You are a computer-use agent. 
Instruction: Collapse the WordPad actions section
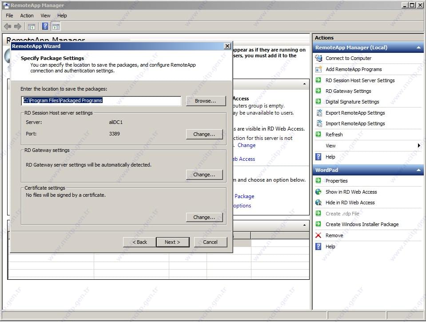tap(418, 170)
